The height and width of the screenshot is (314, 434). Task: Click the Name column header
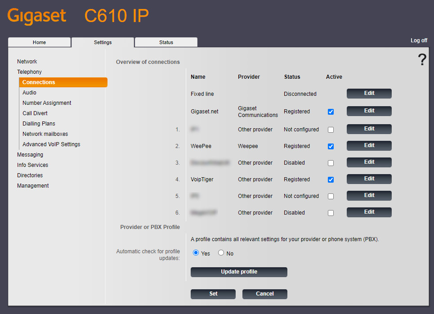pyautogui.click(x=198, y=76)
